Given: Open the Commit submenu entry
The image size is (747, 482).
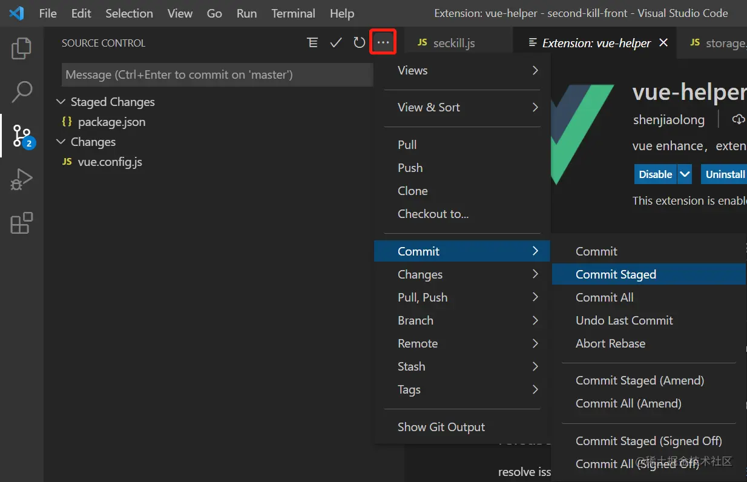Looking at the screenshot, I should [x=462, y=251].
